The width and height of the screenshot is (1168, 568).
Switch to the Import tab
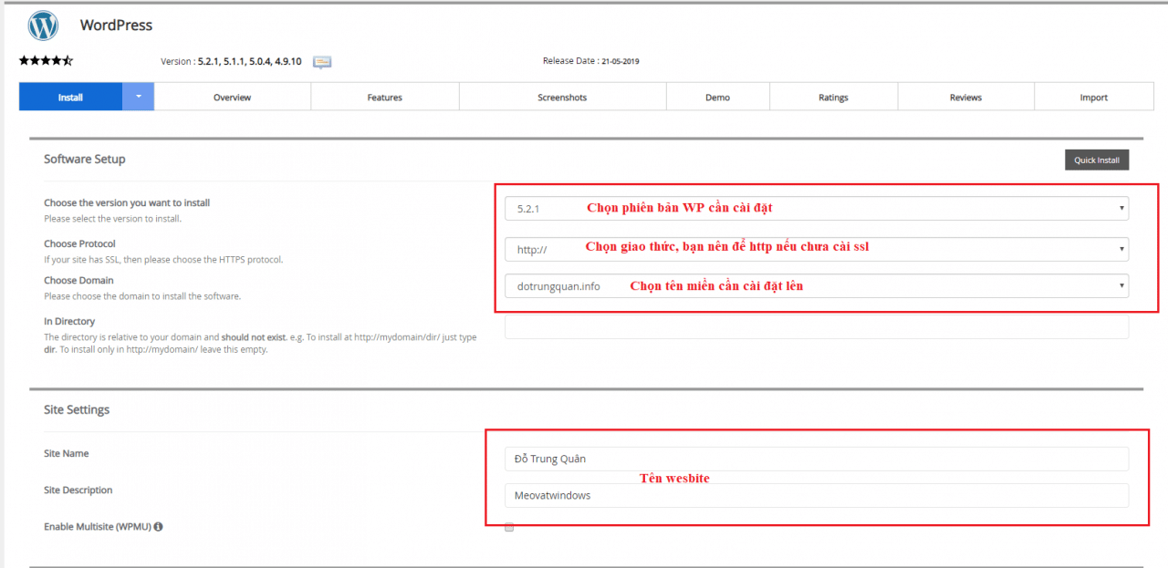(x=1094, y=97)
